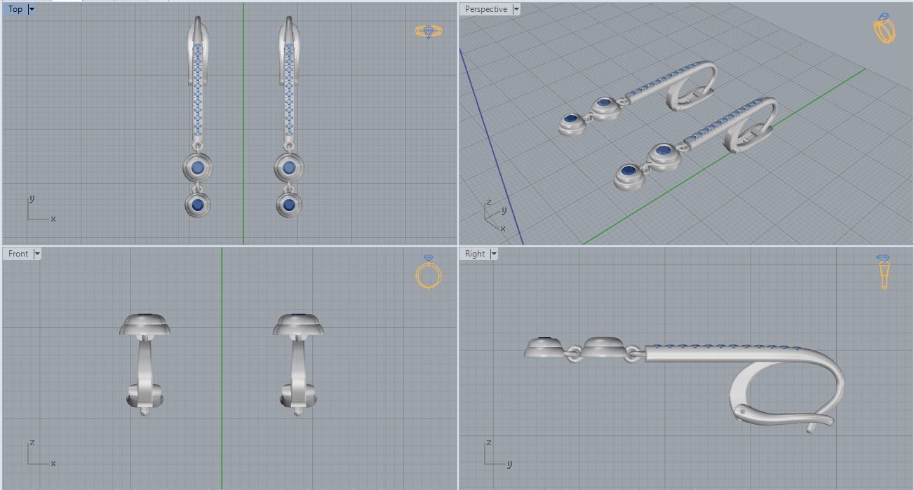Select the left earring's large bezel stone in Top view
This screenshot has width=914, height=490.
[x=198, y=168]
